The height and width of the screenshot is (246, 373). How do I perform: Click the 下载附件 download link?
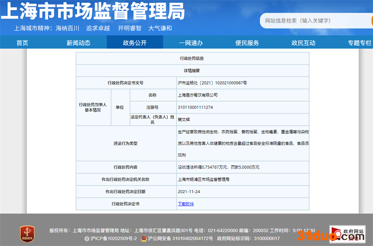coord(186,204)
